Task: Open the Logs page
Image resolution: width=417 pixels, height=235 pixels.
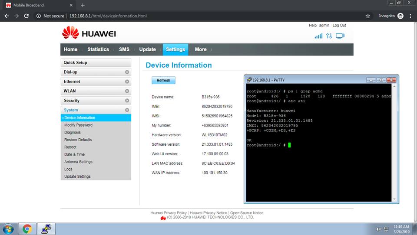Action: [x=68, y=169]
